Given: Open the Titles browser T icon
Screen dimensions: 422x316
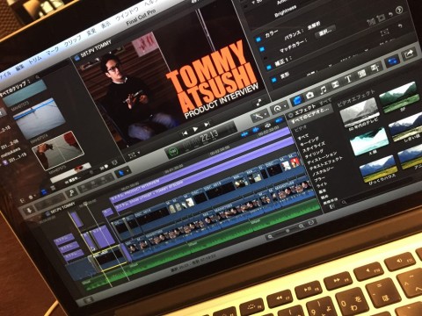Looking at the screenshot, I should click(x=348, y=79).
